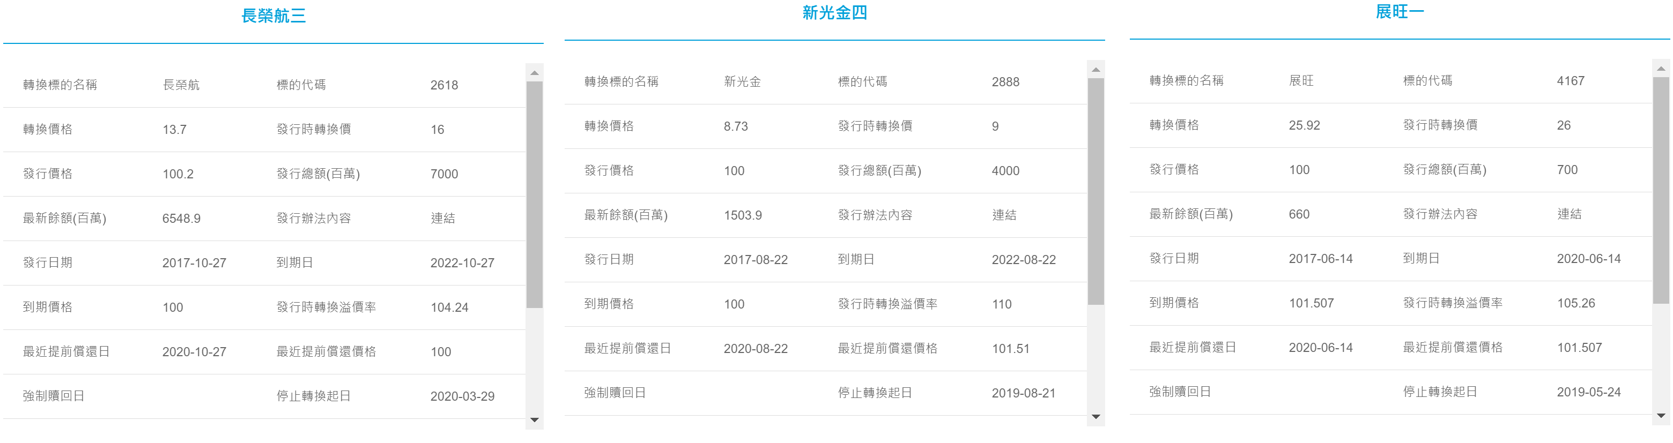Select issue date 2017-08-22
The image size is (1673, 443).
tap(756, 259)
